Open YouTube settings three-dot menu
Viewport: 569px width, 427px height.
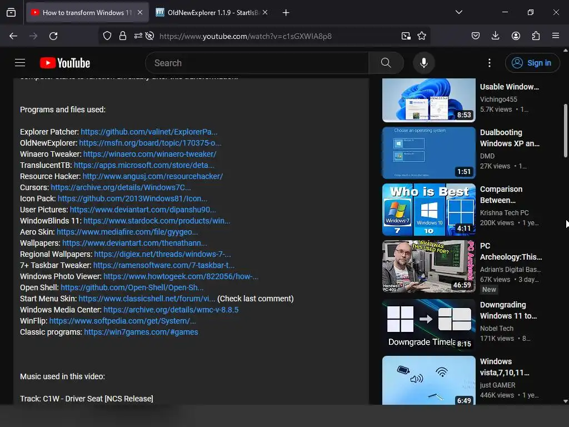coord(489,63)
